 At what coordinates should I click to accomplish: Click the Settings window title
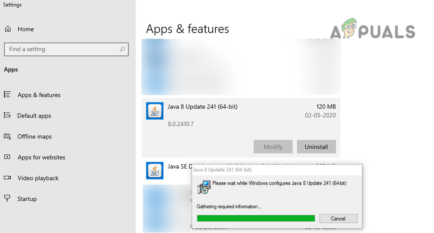click(x=12, y=5)
